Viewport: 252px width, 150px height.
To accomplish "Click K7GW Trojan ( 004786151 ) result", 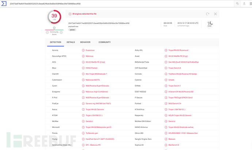I will pyautogui.click(x=94, y=115).
